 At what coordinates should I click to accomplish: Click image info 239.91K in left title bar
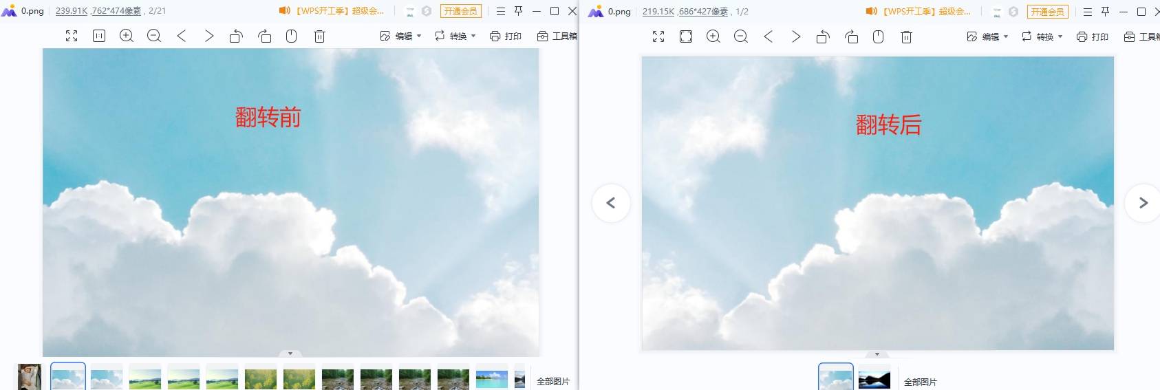pos(72,11)
